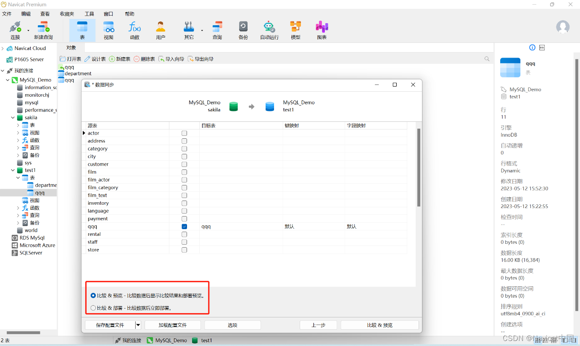This screenshot has width=580, height=346.
Task: Open the User (用户) toolbar icon
Action: (x=161, y=30)
